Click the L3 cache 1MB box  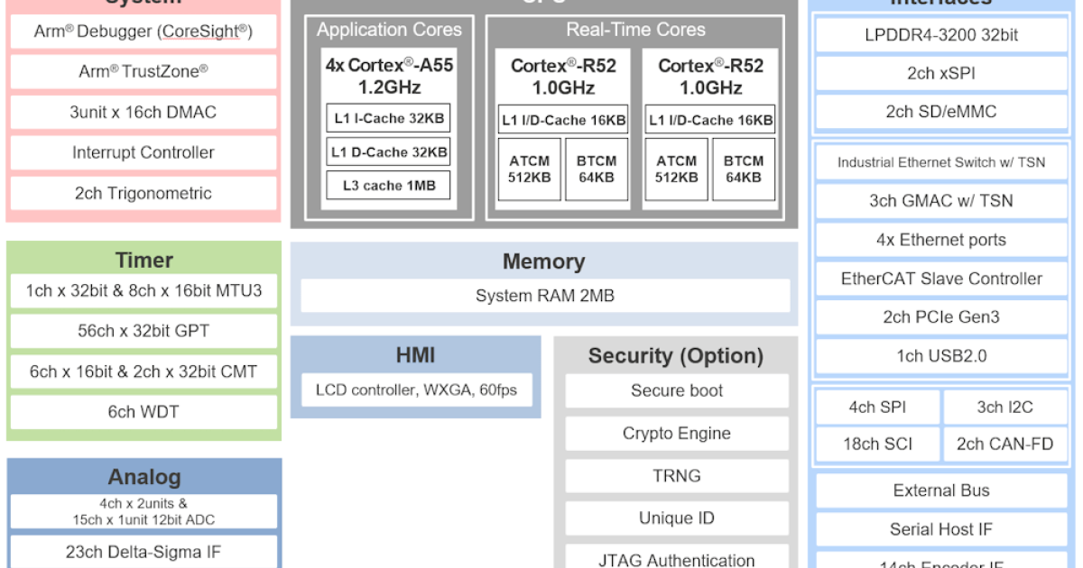tap(389, 186)
